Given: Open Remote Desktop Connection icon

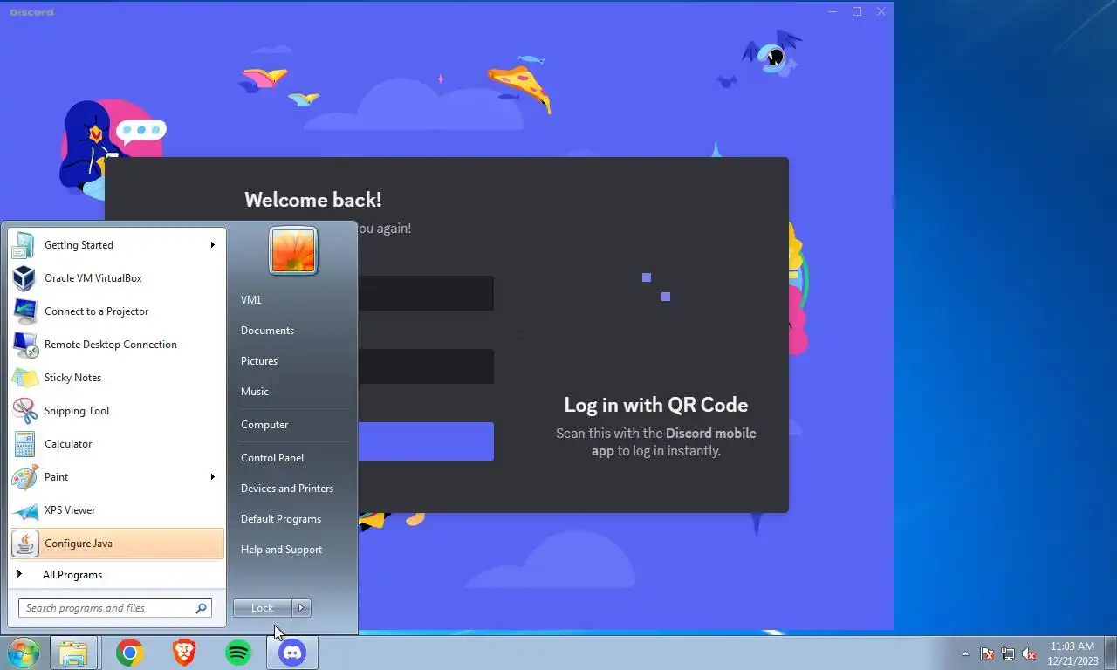Looking at the screenshot, I should click(24, 345).
